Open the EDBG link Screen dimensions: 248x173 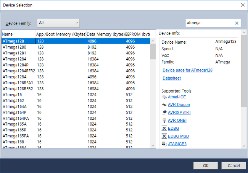point(173,128)
